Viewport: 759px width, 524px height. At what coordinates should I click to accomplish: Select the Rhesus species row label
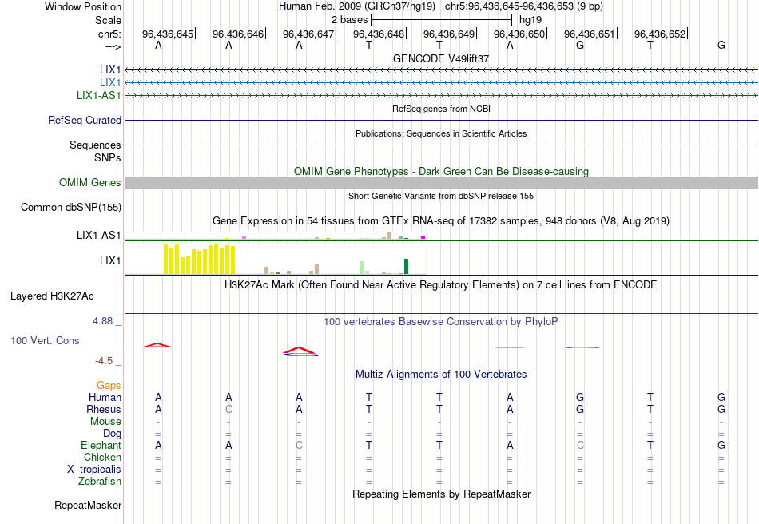(104, 409)
